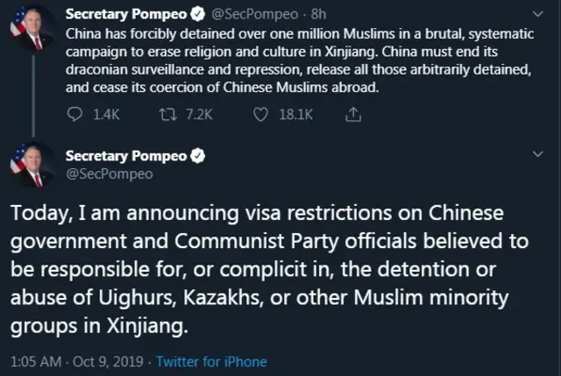Click the @SecPompeo handle below the second name

tap(96, 174)
